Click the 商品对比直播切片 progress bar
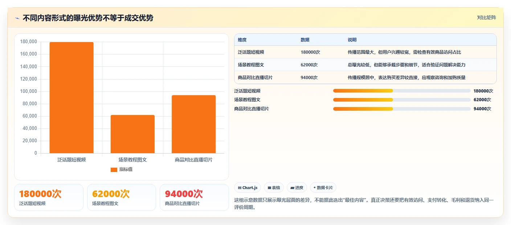Viewport: 511px width, 225px height. coord(402,109)
